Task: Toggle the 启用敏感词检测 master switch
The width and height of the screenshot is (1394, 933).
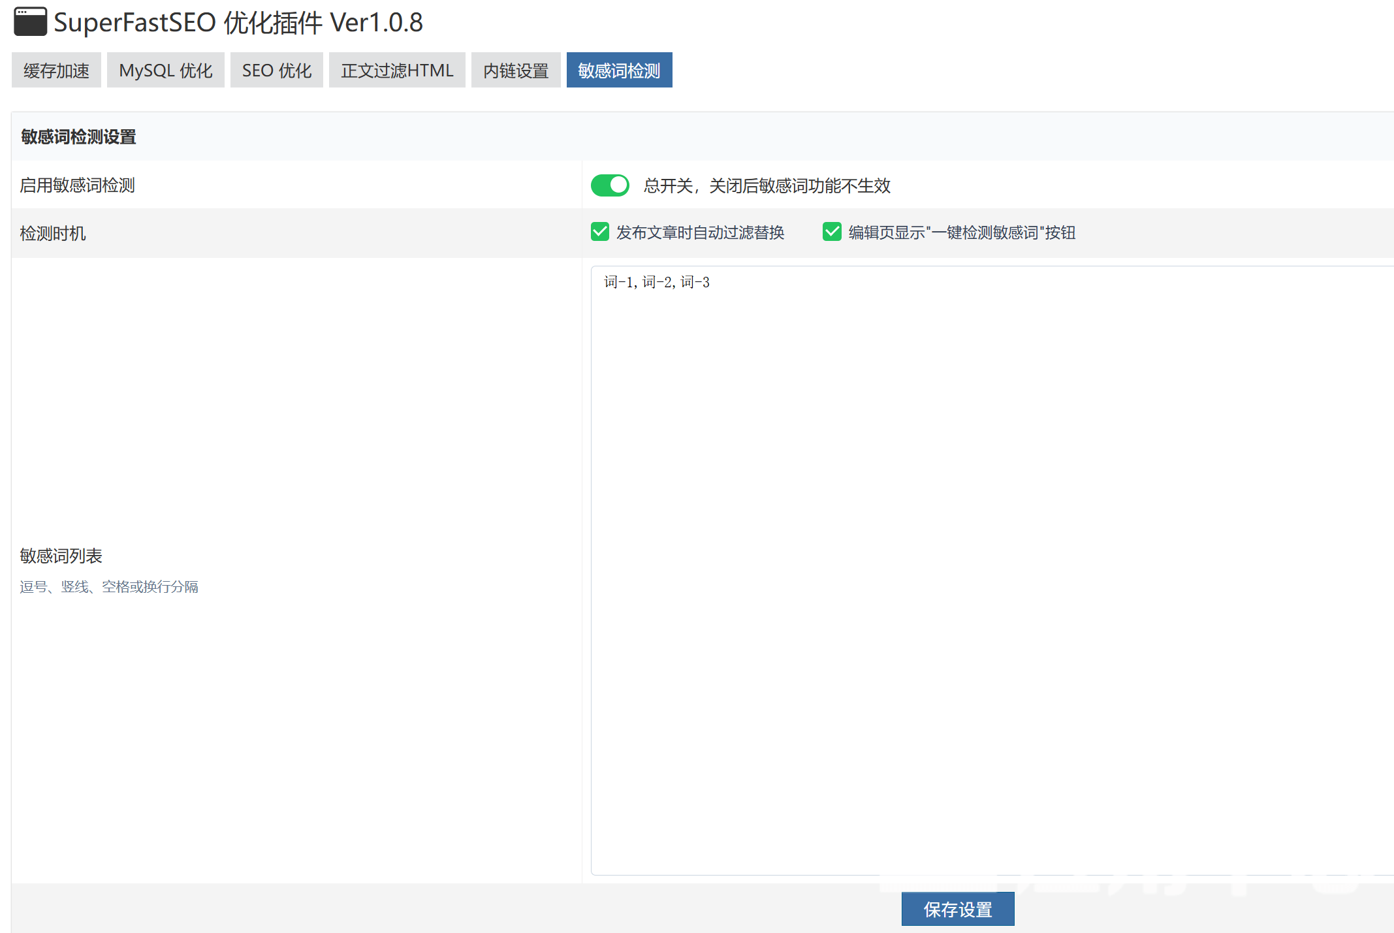Action: 610,185
